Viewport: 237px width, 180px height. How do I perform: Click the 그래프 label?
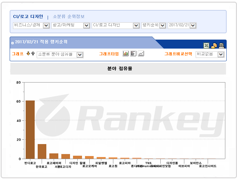pyautogui.click(x=18, y=54)
